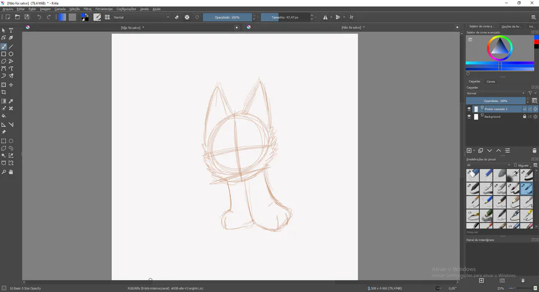Choose the Crop tool
539x292 pixels.
pos(4,93)
